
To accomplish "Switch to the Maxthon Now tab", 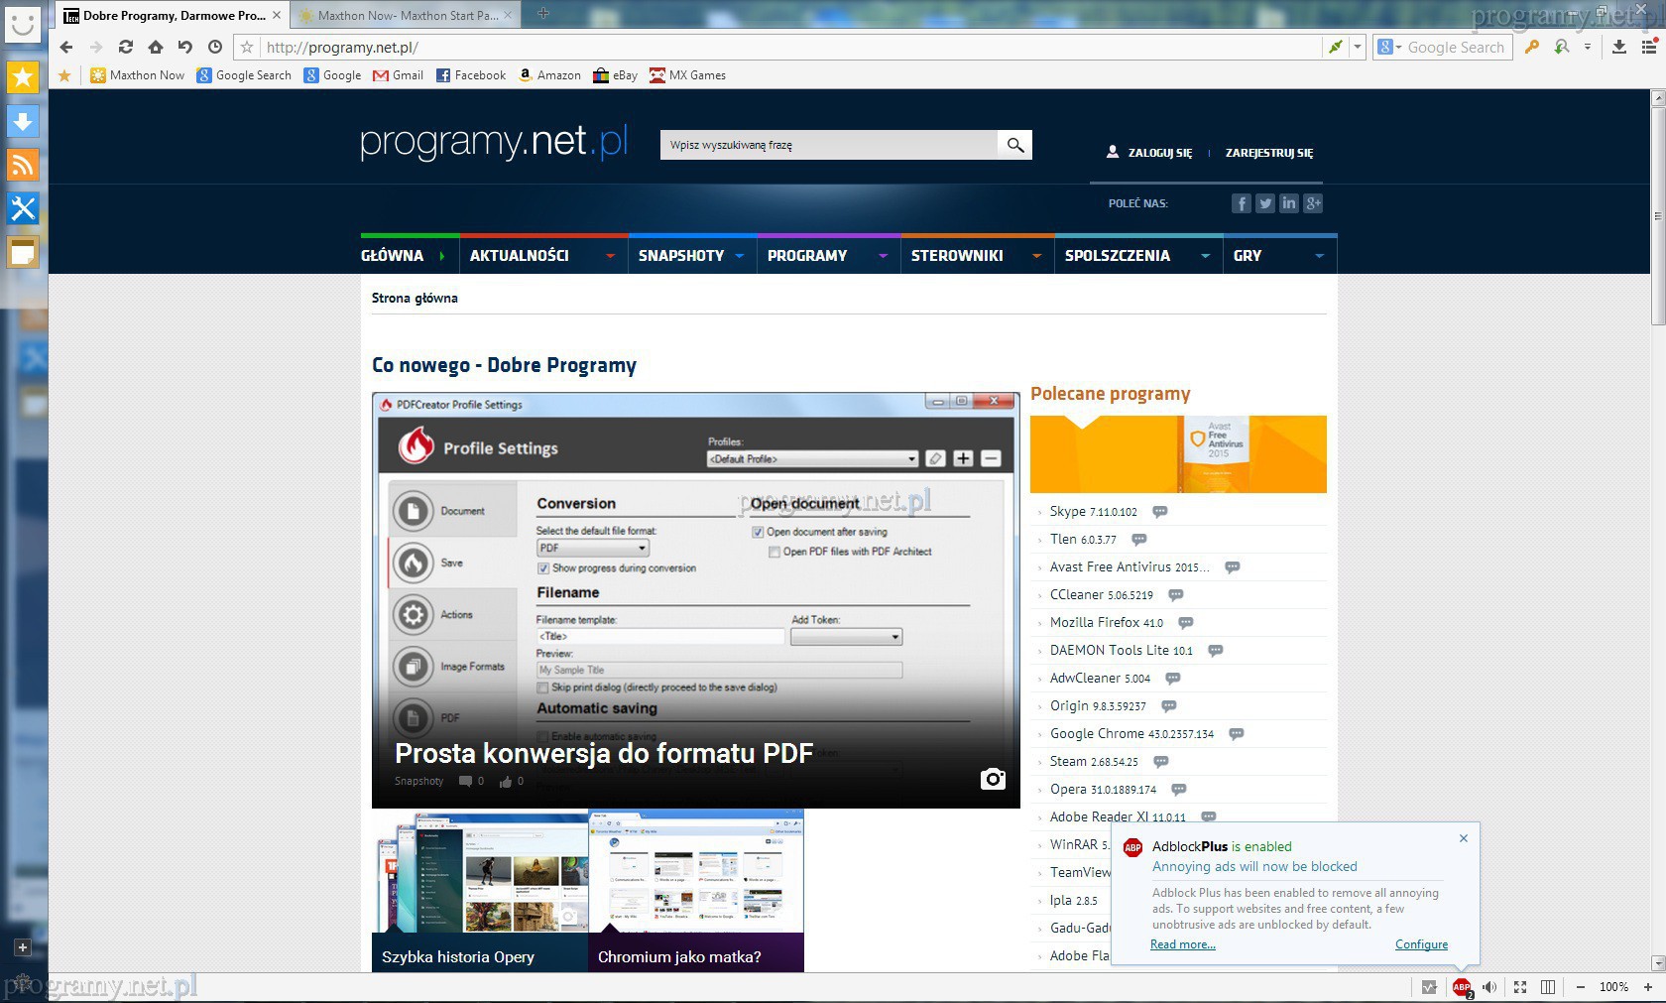I will pyautogui.click(x=407, y=15).
